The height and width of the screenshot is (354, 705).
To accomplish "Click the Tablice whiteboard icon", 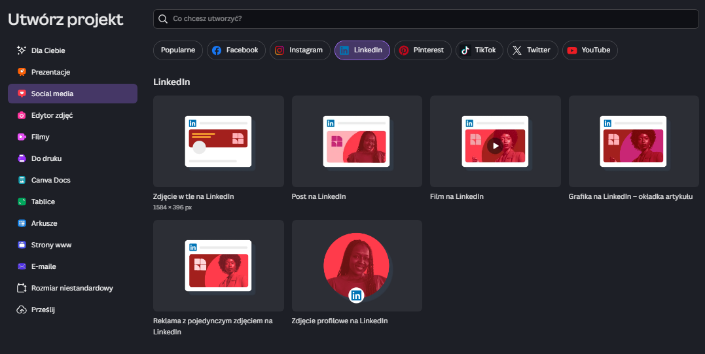I will click(x=22, y=202).
